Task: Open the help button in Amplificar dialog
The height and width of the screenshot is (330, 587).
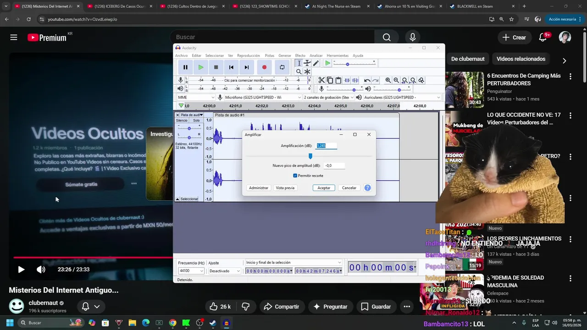Action: pos(367,188)
